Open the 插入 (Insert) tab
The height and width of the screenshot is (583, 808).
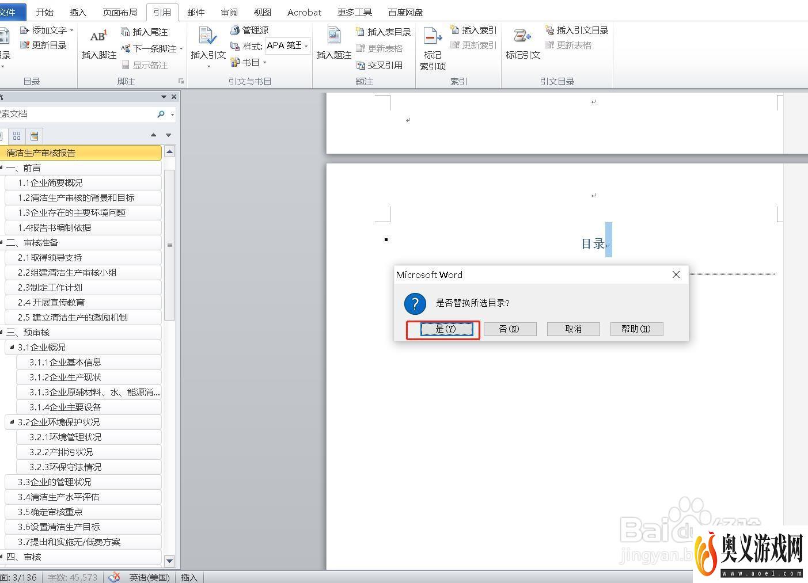pyautogui.click(x=77, y=12)
